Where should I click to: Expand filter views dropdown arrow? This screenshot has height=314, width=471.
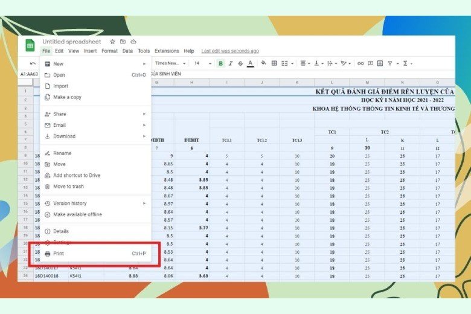[398, 63]
